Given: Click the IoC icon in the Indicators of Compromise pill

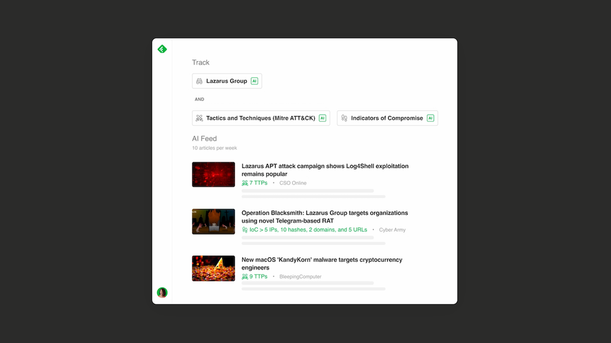Looking at the screenshot, I should [x=344, y=118].
